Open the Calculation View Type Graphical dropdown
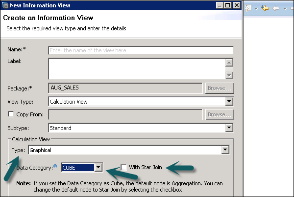 [225, 150]
